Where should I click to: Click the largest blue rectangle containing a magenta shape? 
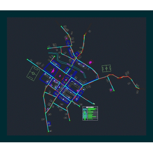(x=51, y=70)
